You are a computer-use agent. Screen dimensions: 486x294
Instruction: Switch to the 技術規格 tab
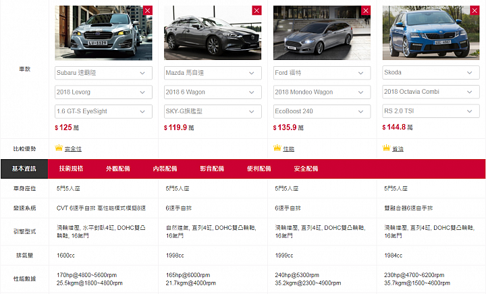(x=71, y=169)
